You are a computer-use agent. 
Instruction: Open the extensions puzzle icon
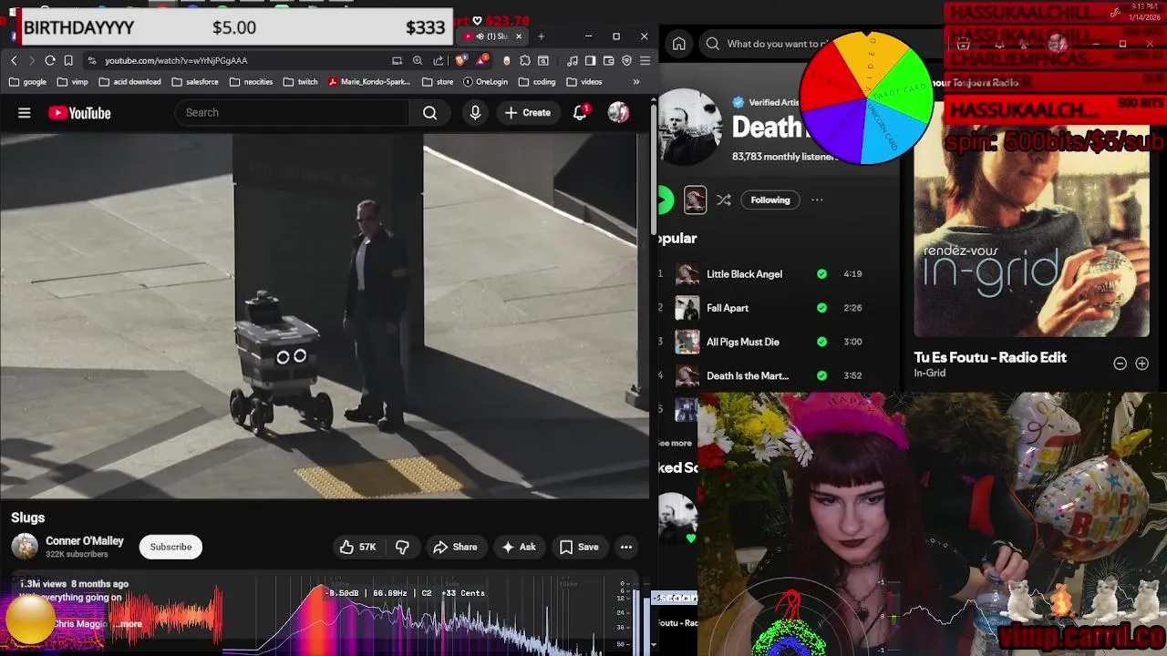click(525, 60)
